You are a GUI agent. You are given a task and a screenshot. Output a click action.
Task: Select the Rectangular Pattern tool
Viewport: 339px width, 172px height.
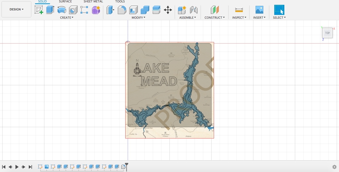[x=84, y=10]
